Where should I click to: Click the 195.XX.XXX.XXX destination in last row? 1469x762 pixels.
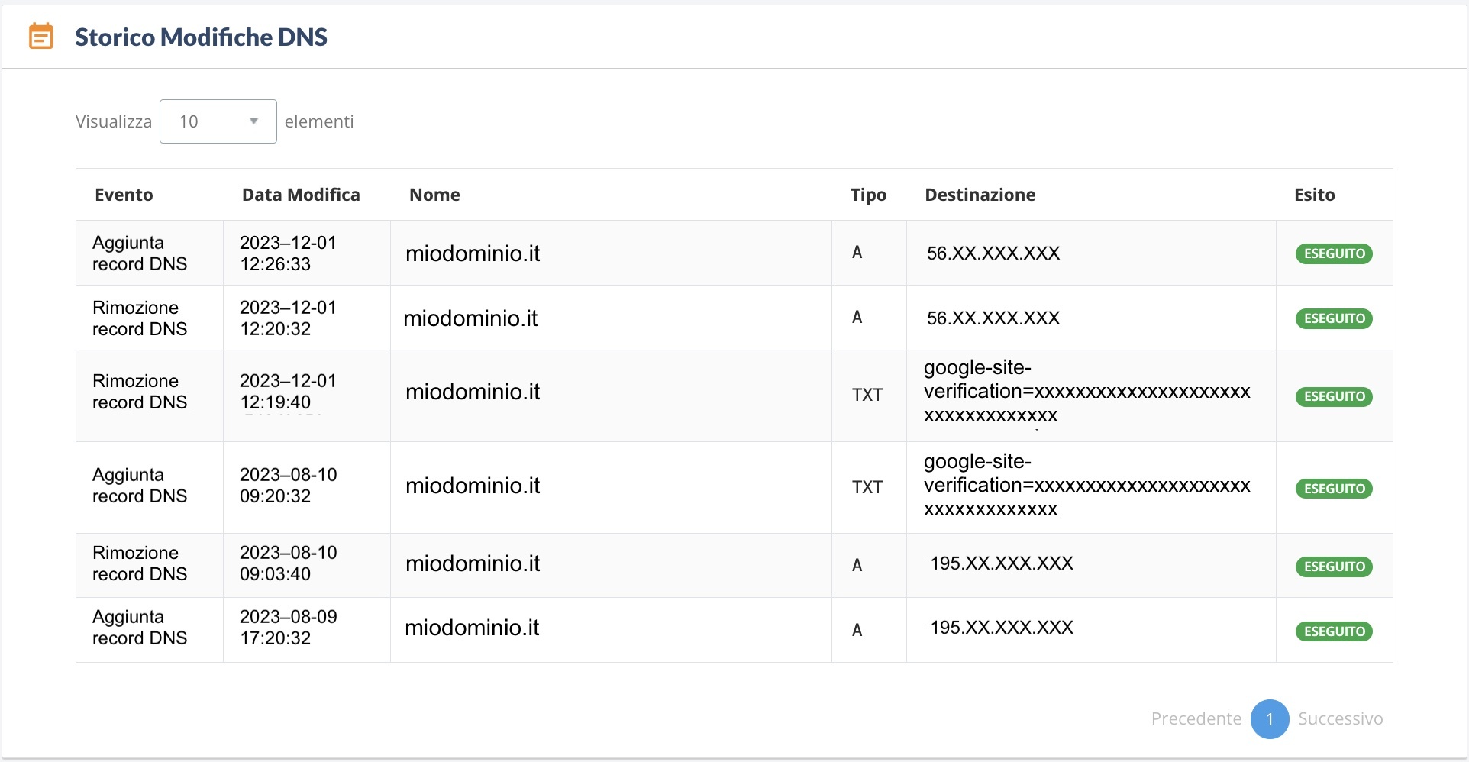[1001, 628]
